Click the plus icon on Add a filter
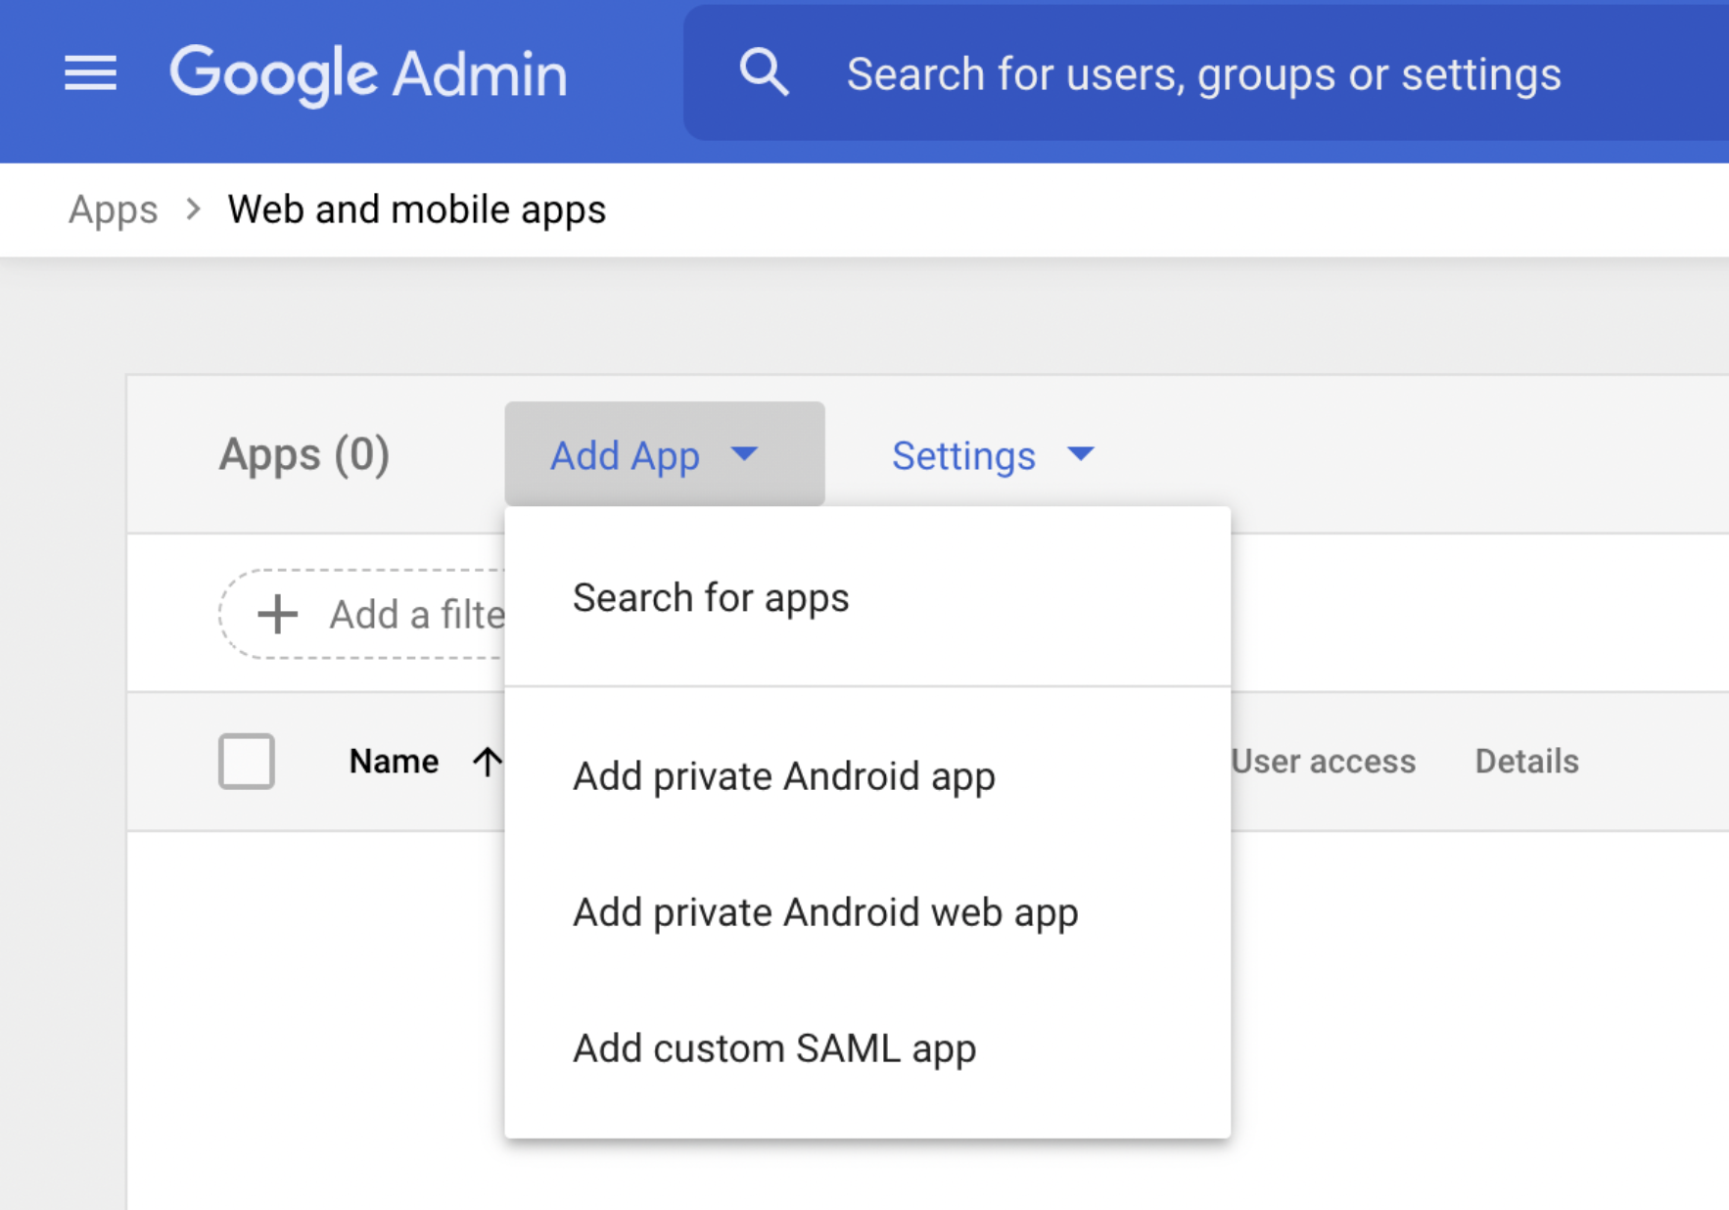 pyautogui.click(x=277, y=615)
